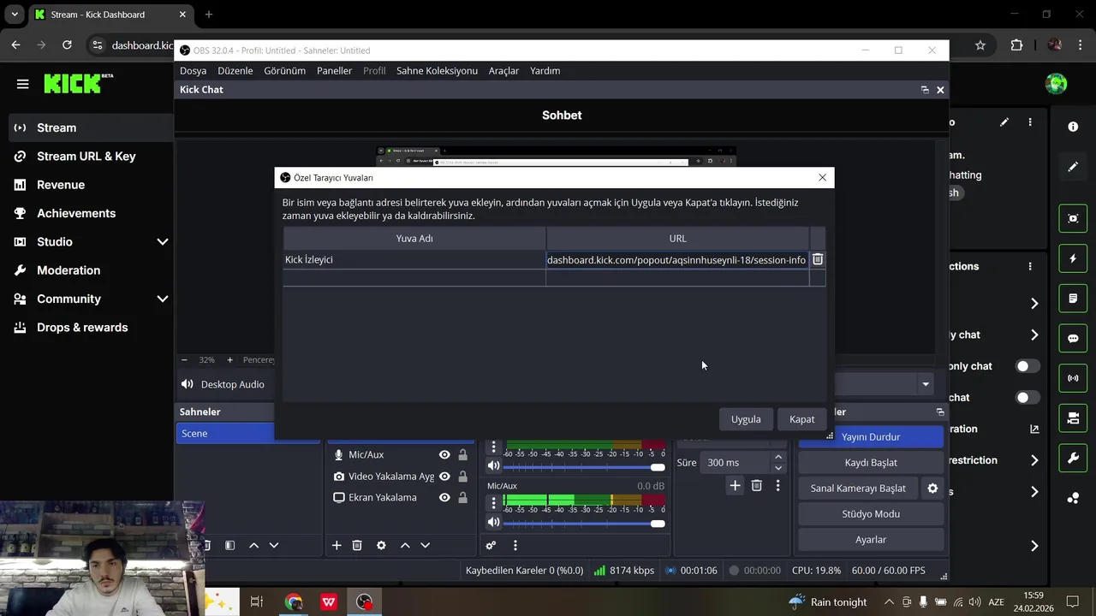1096x616 pixels.
Task: Open the Sahne Koleksiyonu menu
Action: tap(437, 71)
